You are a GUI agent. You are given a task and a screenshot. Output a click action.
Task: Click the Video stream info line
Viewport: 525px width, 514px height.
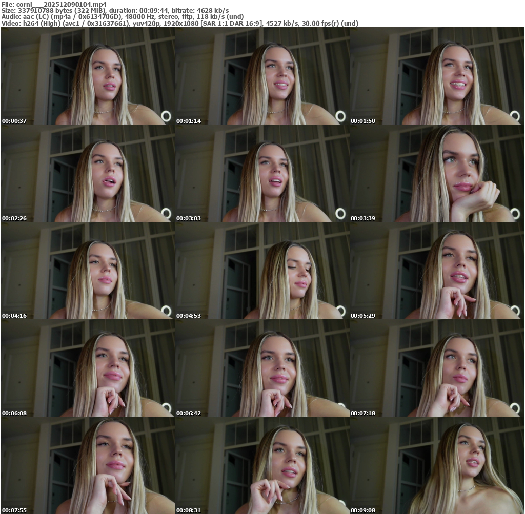click(179, 24)
